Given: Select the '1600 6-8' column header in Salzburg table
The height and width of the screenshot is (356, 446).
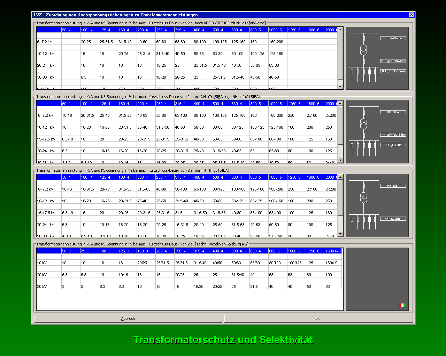Looking at the screenshot, I should pyautogui.click(x=333, y=251).
